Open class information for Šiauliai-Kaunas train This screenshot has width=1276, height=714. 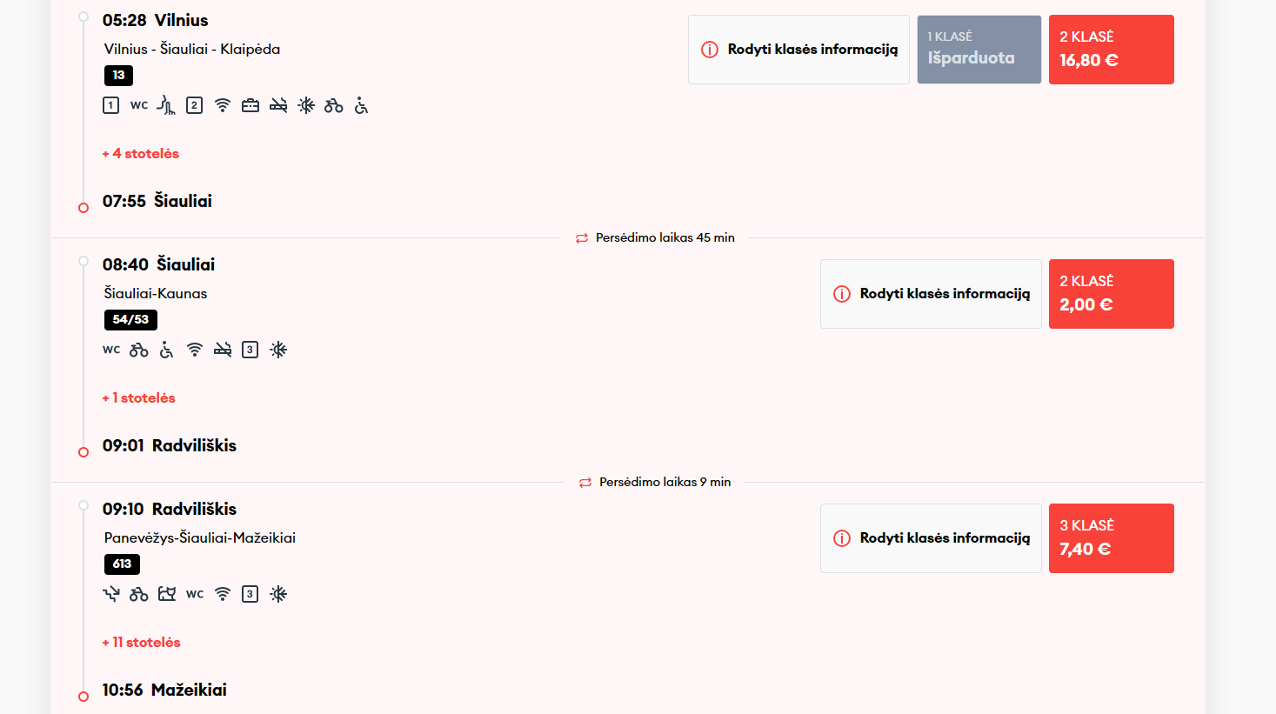tap(931, 294)
